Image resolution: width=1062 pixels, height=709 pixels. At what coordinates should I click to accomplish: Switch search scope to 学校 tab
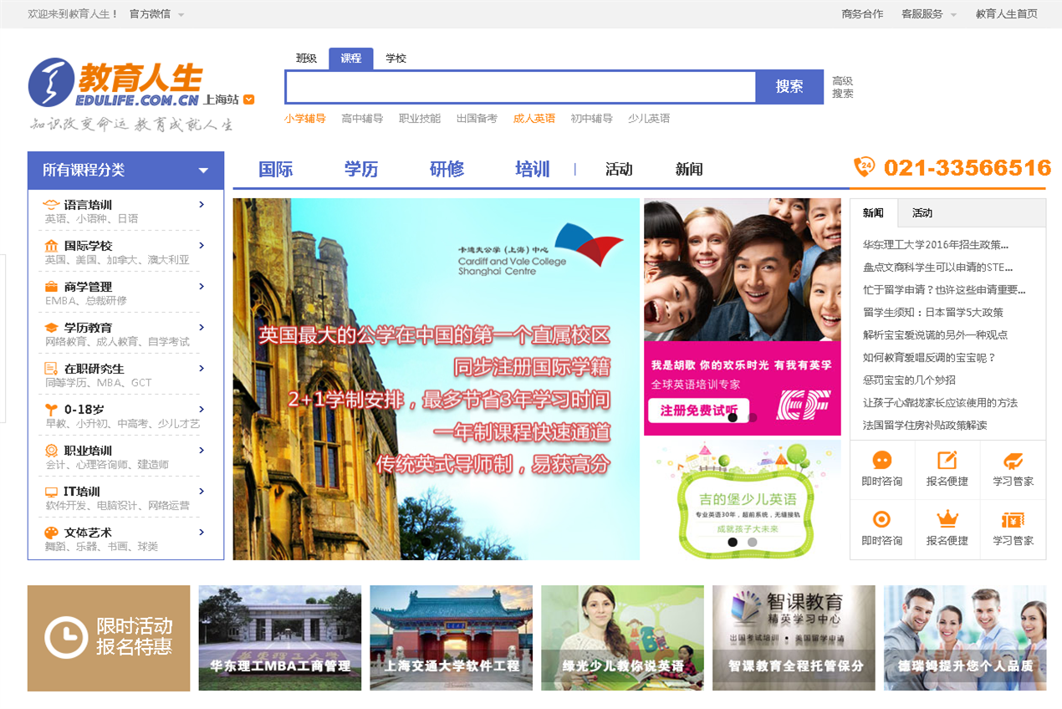tap(396, 59)
